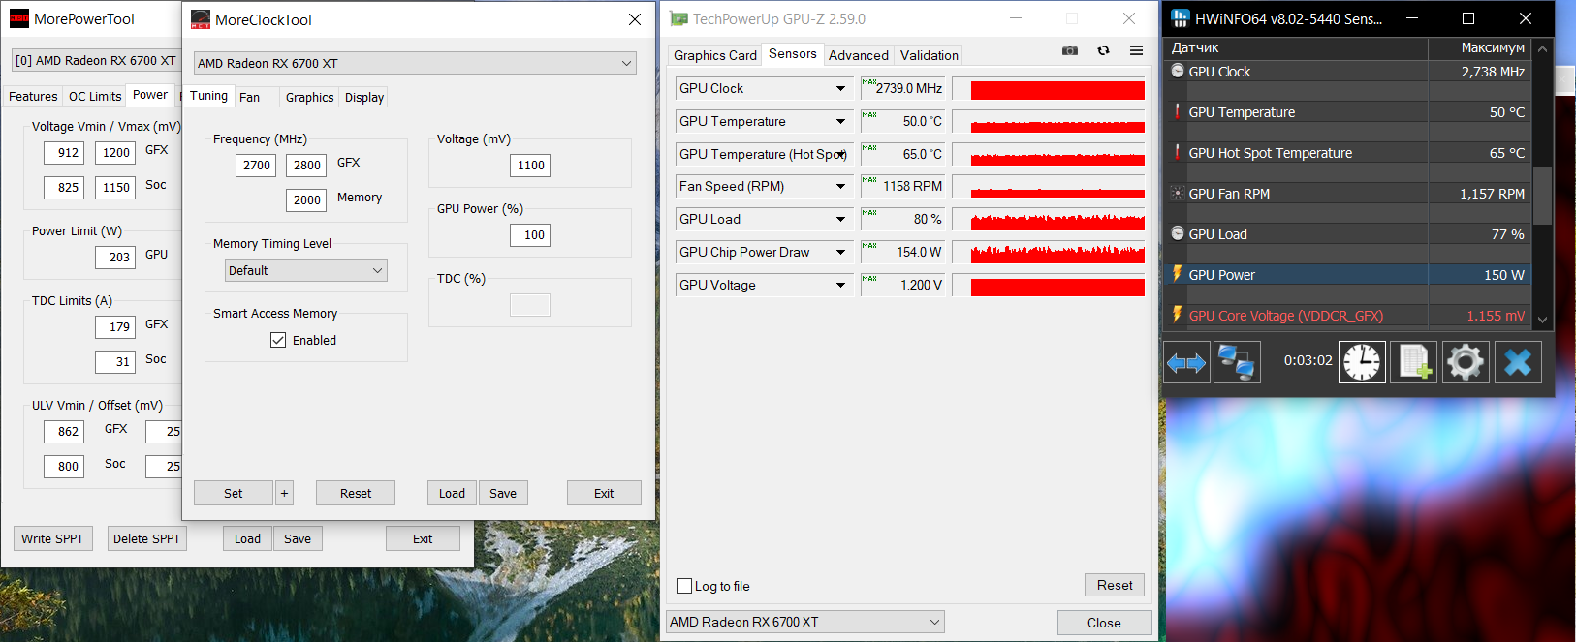Click Максимум column header in HWiNFO

[x=1480, y=47]
